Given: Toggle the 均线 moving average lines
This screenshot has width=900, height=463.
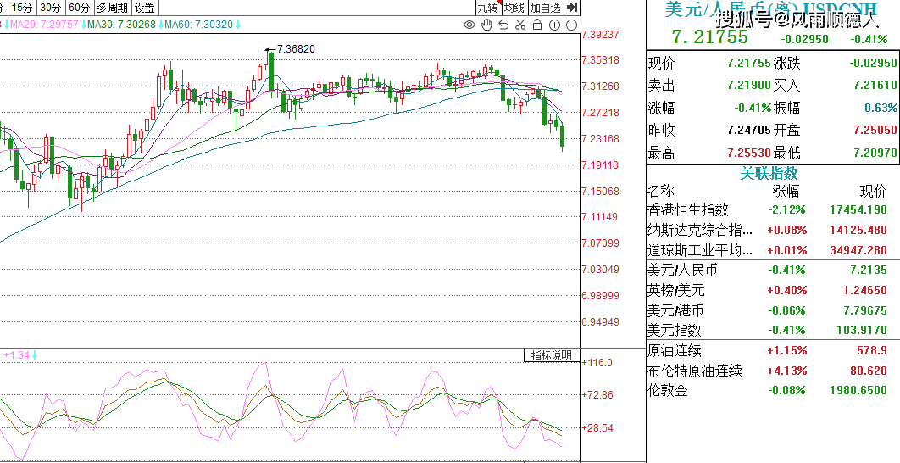Looking at the screenshot, I should coord(514,8).
